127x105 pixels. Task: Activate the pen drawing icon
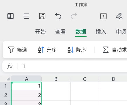coord(119,16)
